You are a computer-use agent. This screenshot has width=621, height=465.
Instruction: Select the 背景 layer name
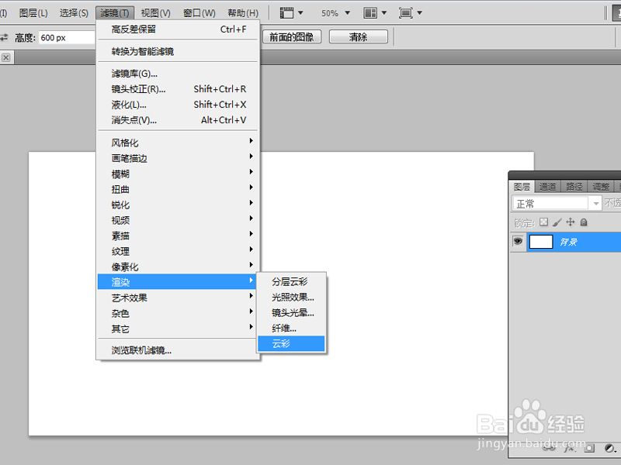point(568,242)
